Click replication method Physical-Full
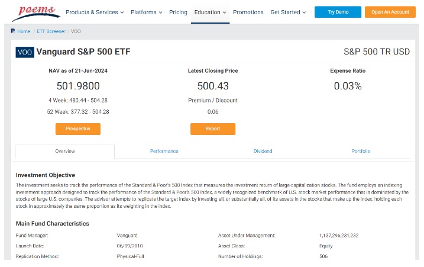 coord(130,256)
